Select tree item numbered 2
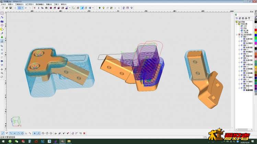 click(246, 41)
